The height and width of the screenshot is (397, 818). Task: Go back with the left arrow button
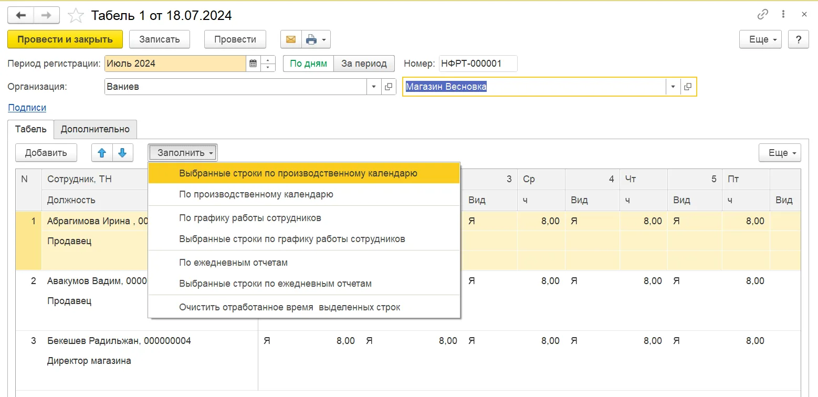pos(20,15)
